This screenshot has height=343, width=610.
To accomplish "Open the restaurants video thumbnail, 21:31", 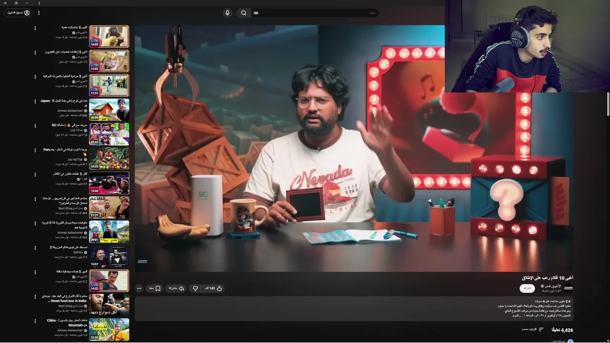I will (x=109, y=207).
